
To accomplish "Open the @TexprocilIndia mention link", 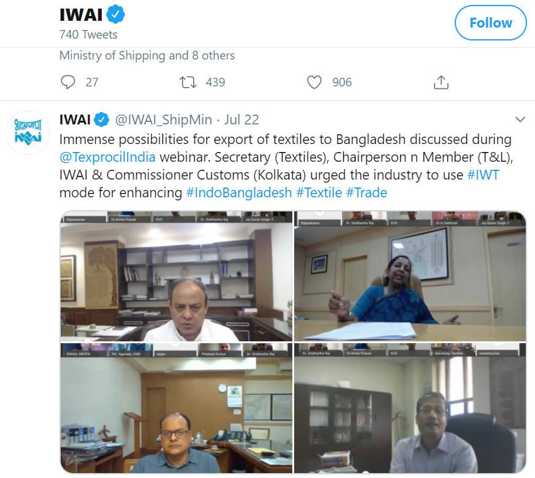I will pyautogui.click(x=107, y=157).
